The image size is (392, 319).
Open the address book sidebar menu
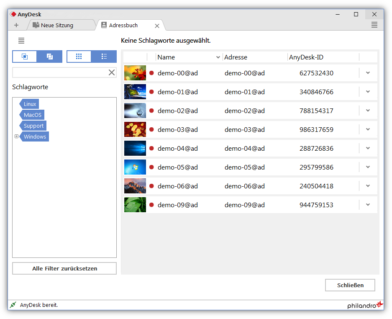click(21, 41)
